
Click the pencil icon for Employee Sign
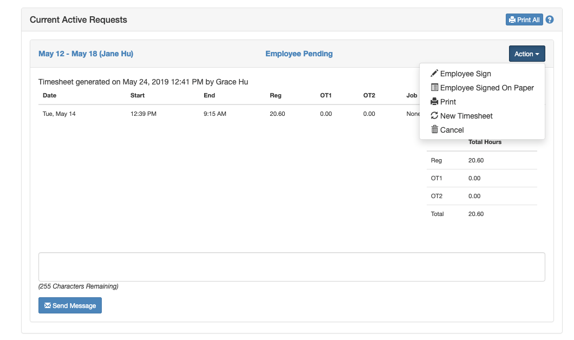click(x=434, y=74)
